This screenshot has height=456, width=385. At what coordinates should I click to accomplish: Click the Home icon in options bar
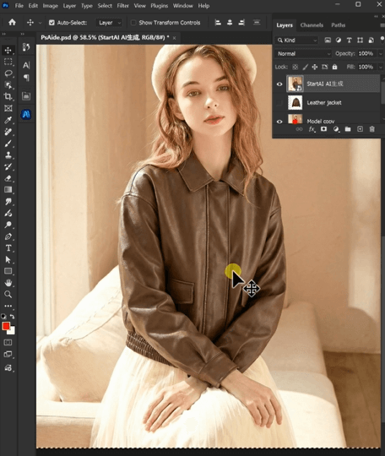[12, 22]
